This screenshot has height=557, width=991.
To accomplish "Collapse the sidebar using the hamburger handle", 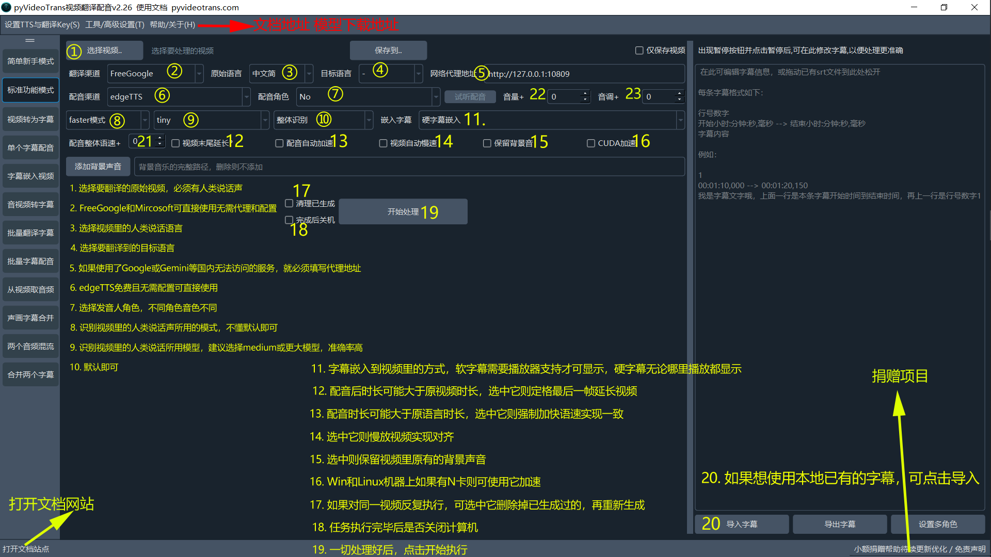I will pyautogui.click(x=30, y=40).
